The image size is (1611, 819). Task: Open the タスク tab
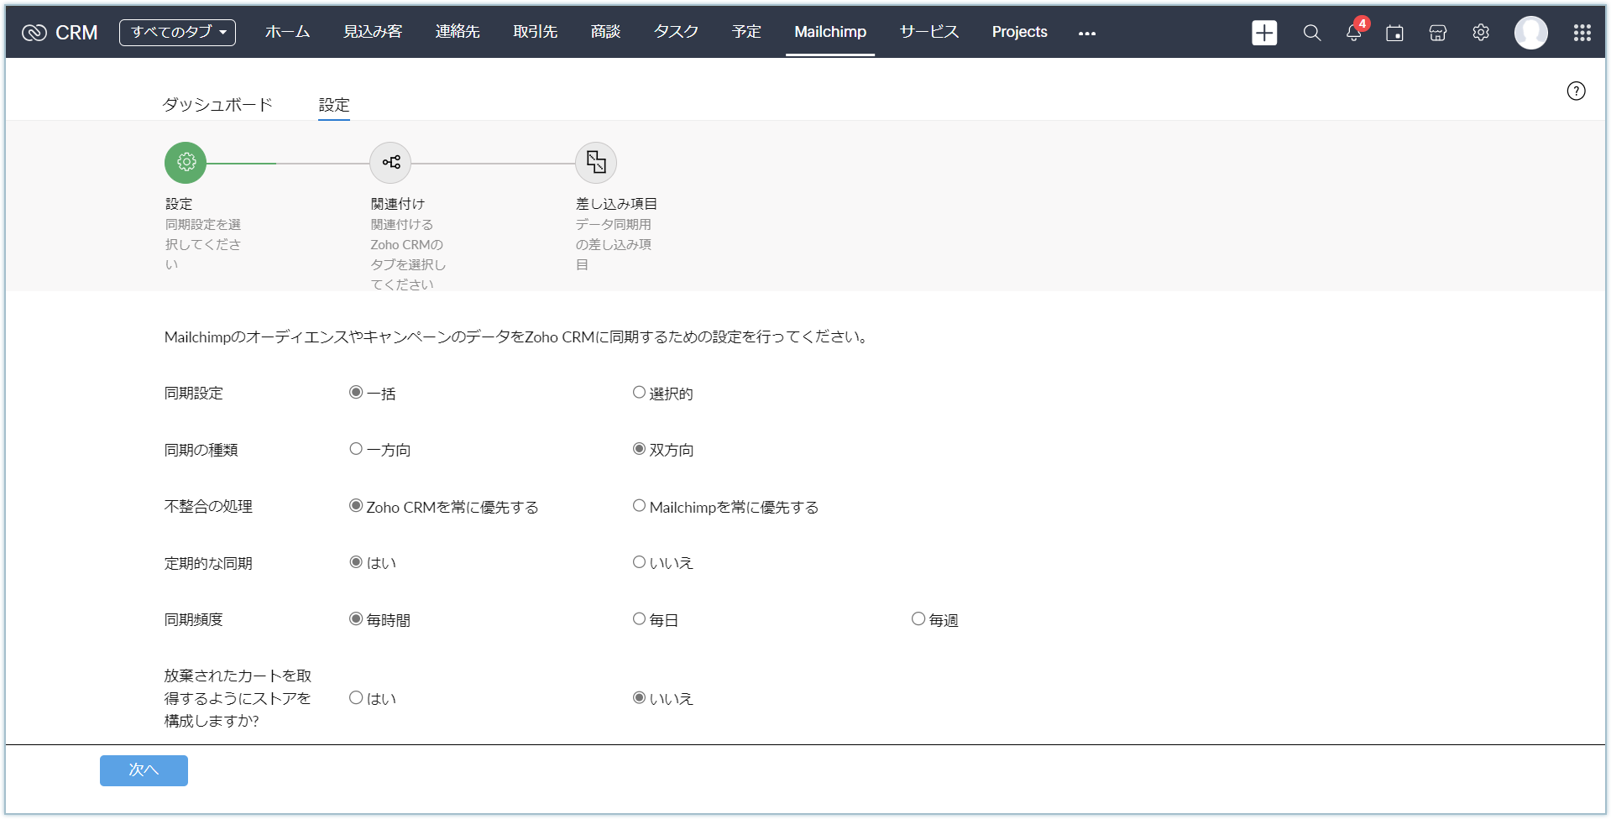pos(676,32)
